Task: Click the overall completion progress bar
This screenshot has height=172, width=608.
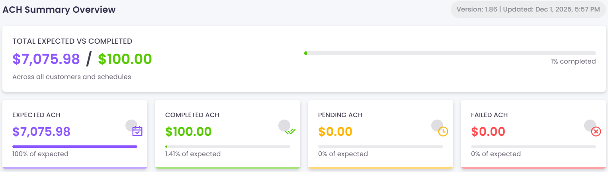Action: click(x=450, y=53)
